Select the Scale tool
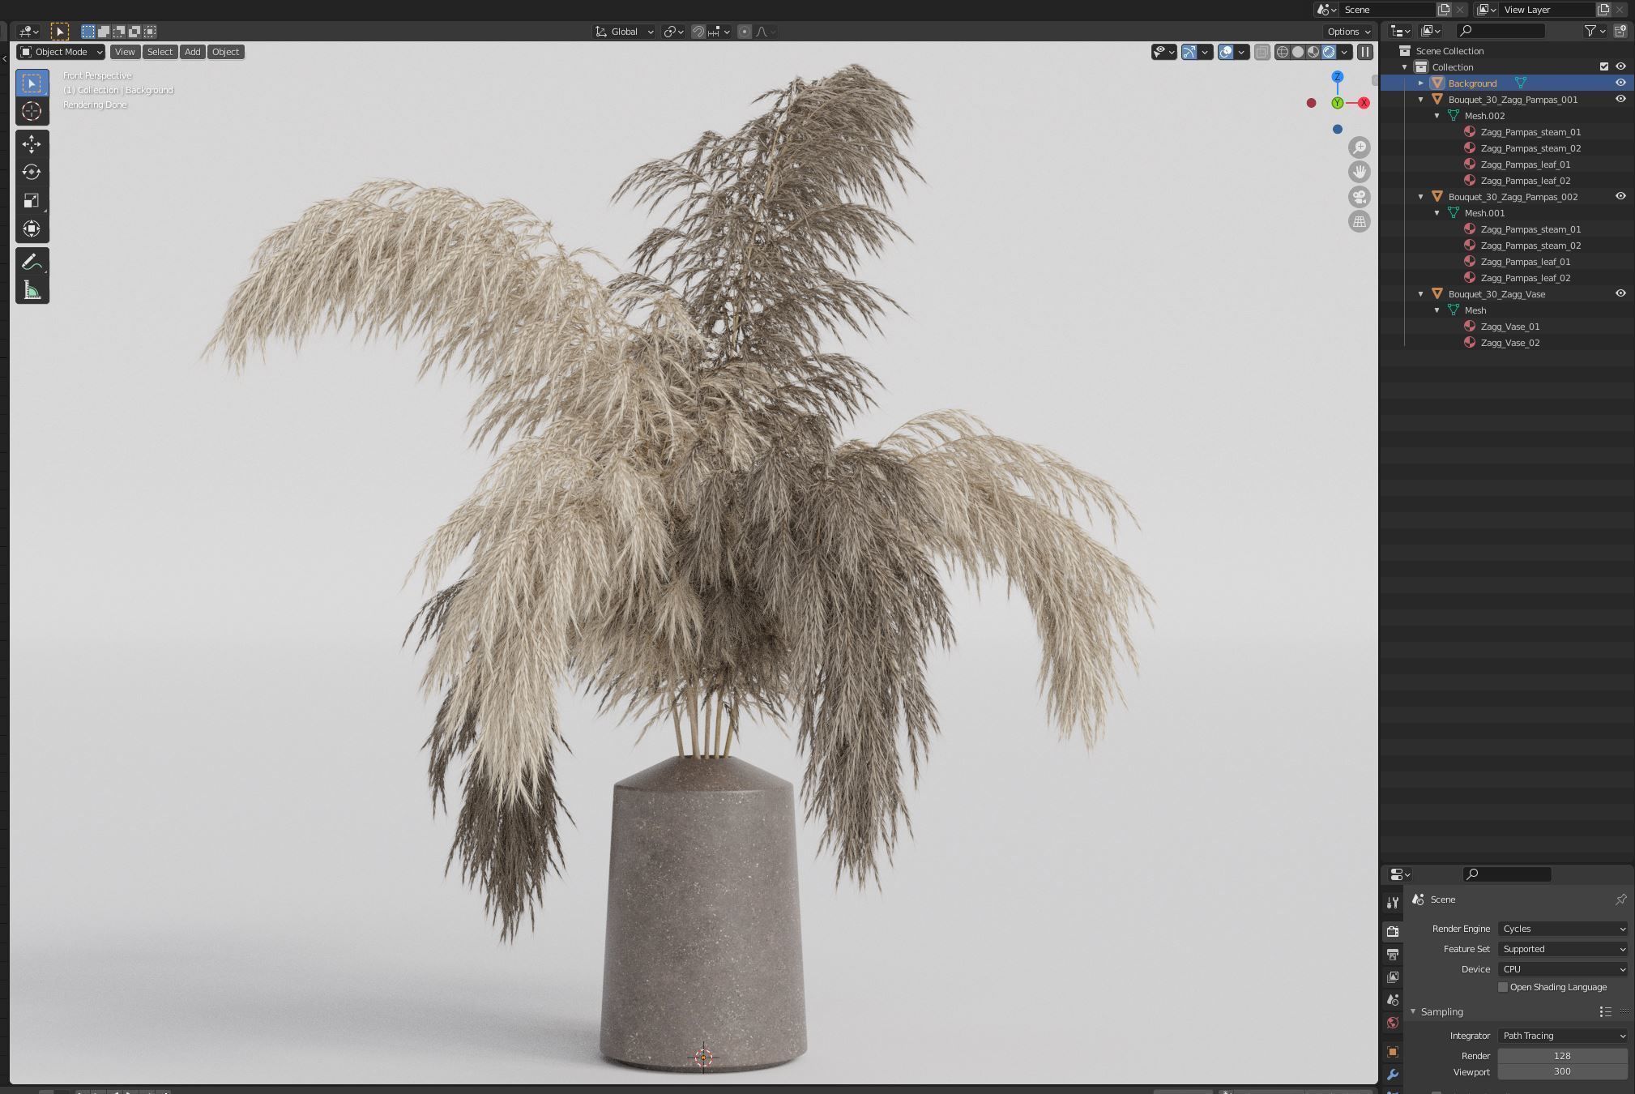Viewport: 1635px width, 1094px height. click(x=32, y=200)
